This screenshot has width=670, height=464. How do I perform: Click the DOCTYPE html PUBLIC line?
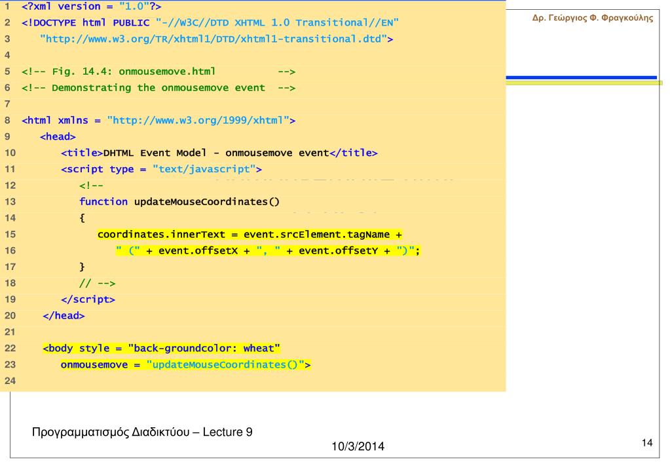(210, 23)
